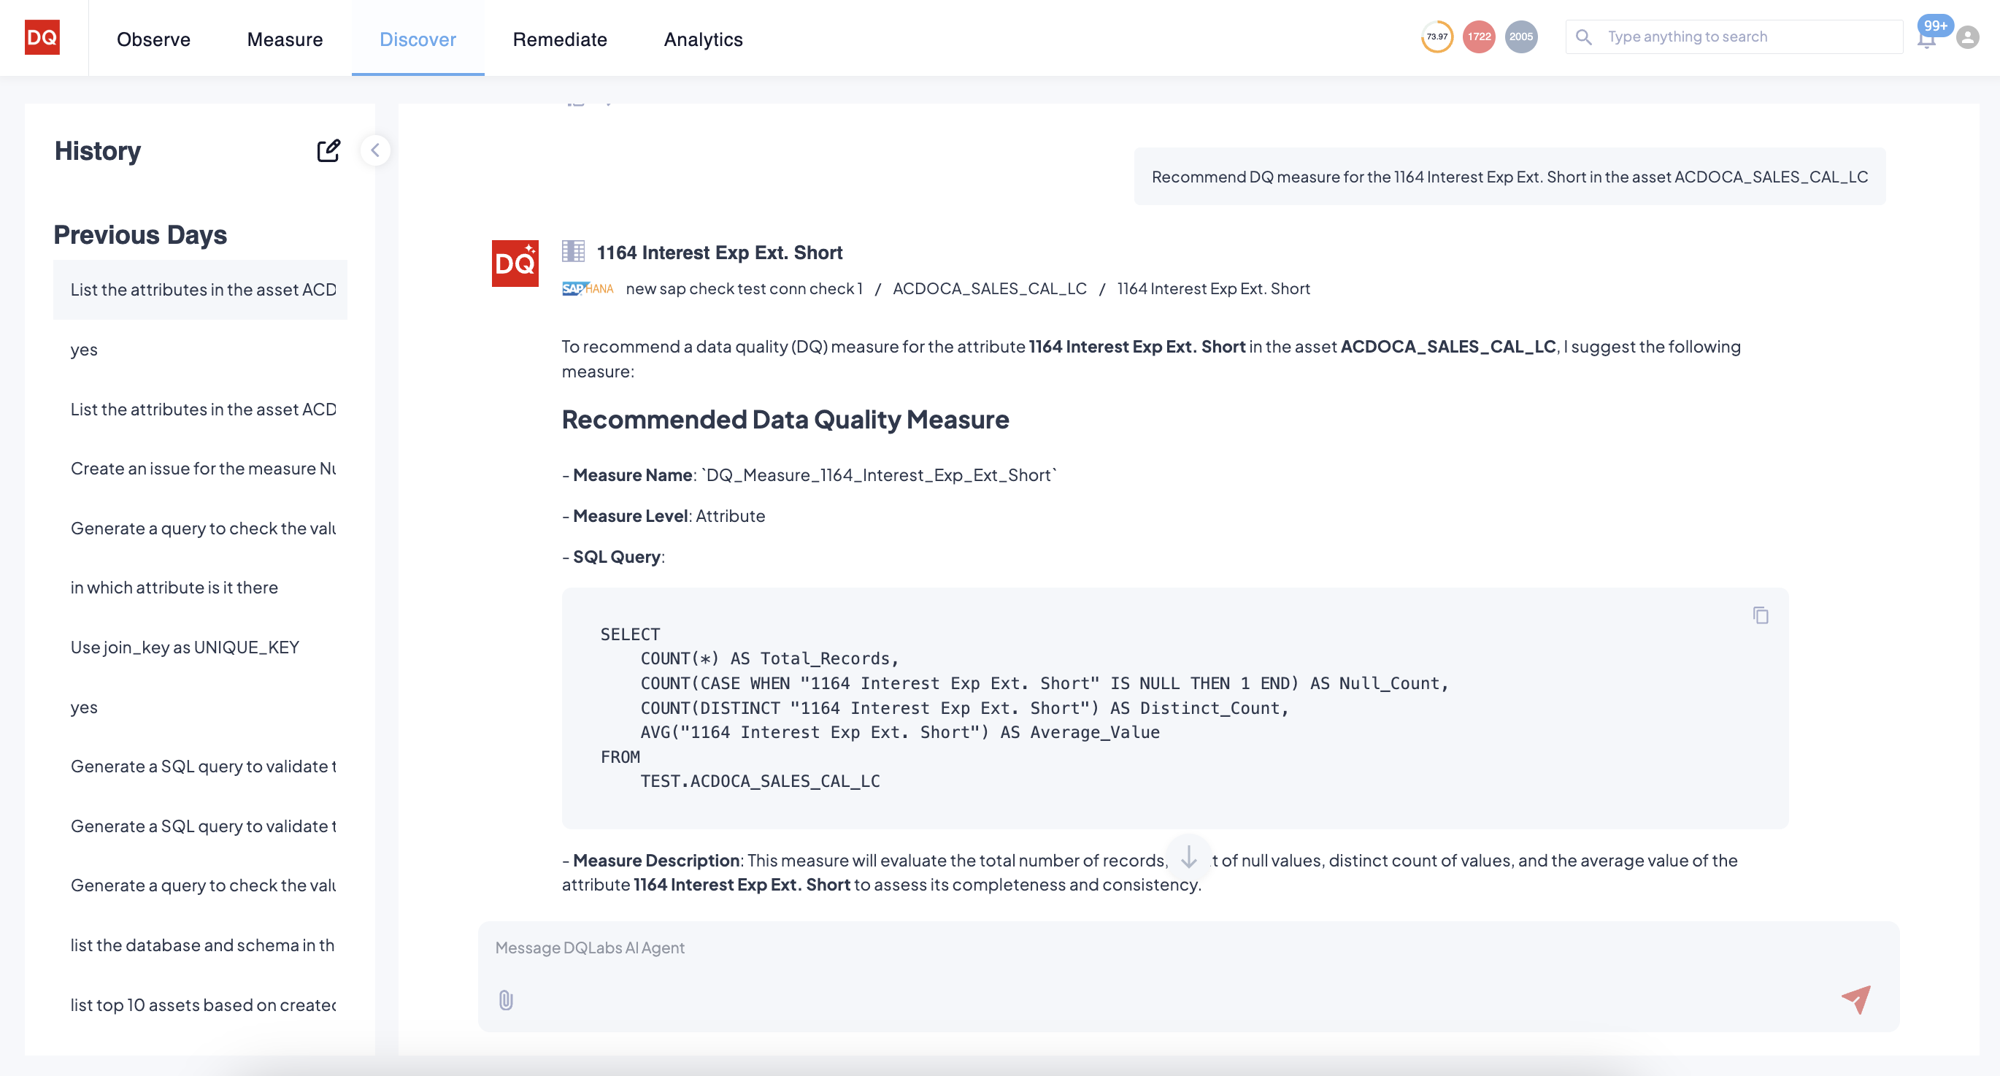This screenshot has width=2000, height=1076.
Task: Click the DQ logo in the top bar
Action: 43,37
